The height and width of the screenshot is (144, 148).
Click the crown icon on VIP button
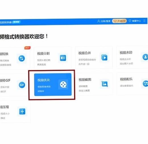tap(115, 21)
